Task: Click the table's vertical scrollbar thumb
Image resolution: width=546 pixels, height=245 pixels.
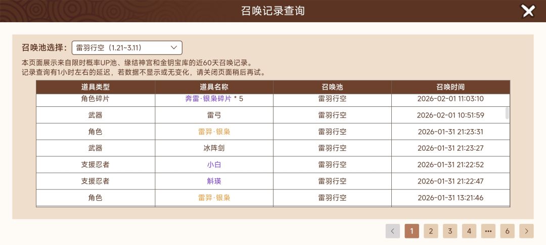Action: pyautogui.click(x=507, y=113)
